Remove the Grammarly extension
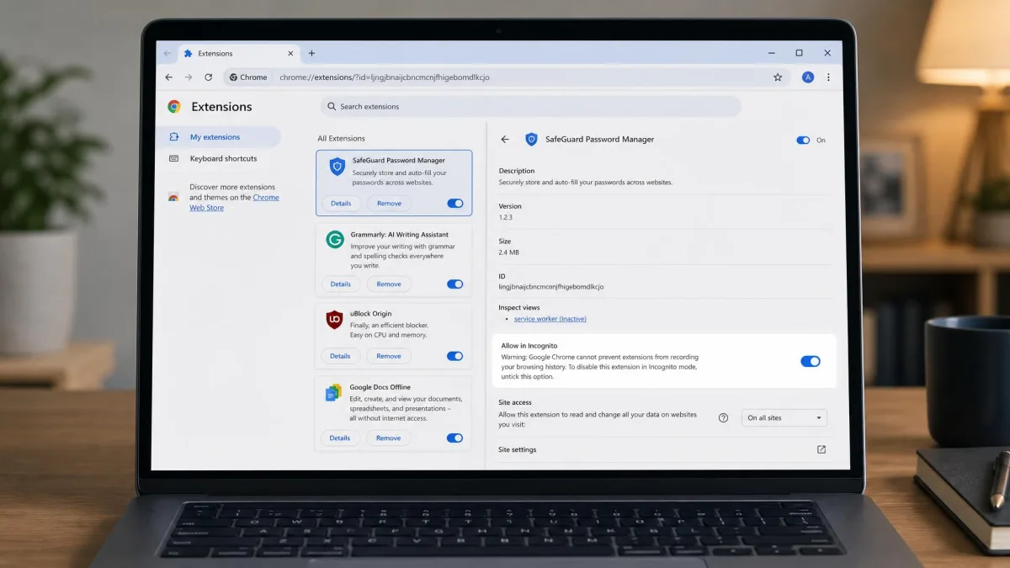 (389, 284)
